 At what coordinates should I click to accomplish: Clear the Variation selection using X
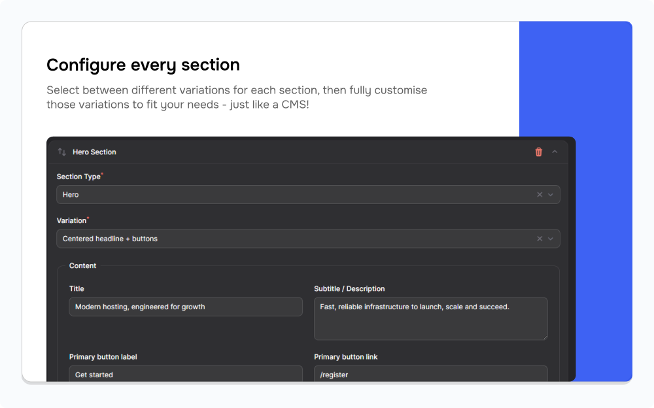540,239
